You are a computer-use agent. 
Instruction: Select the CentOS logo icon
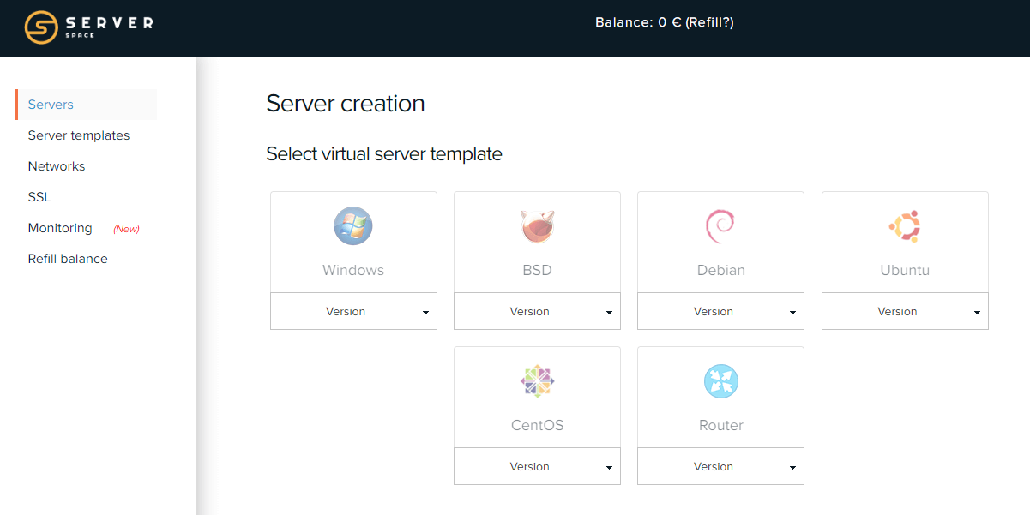coord(537,381)
